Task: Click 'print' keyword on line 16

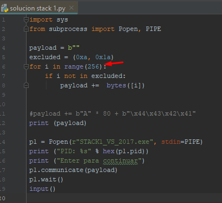Action: point(39,161)
